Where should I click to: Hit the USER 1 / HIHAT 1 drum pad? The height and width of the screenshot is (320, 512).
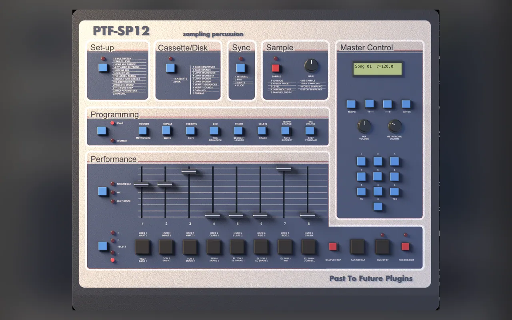pos(142,247)
